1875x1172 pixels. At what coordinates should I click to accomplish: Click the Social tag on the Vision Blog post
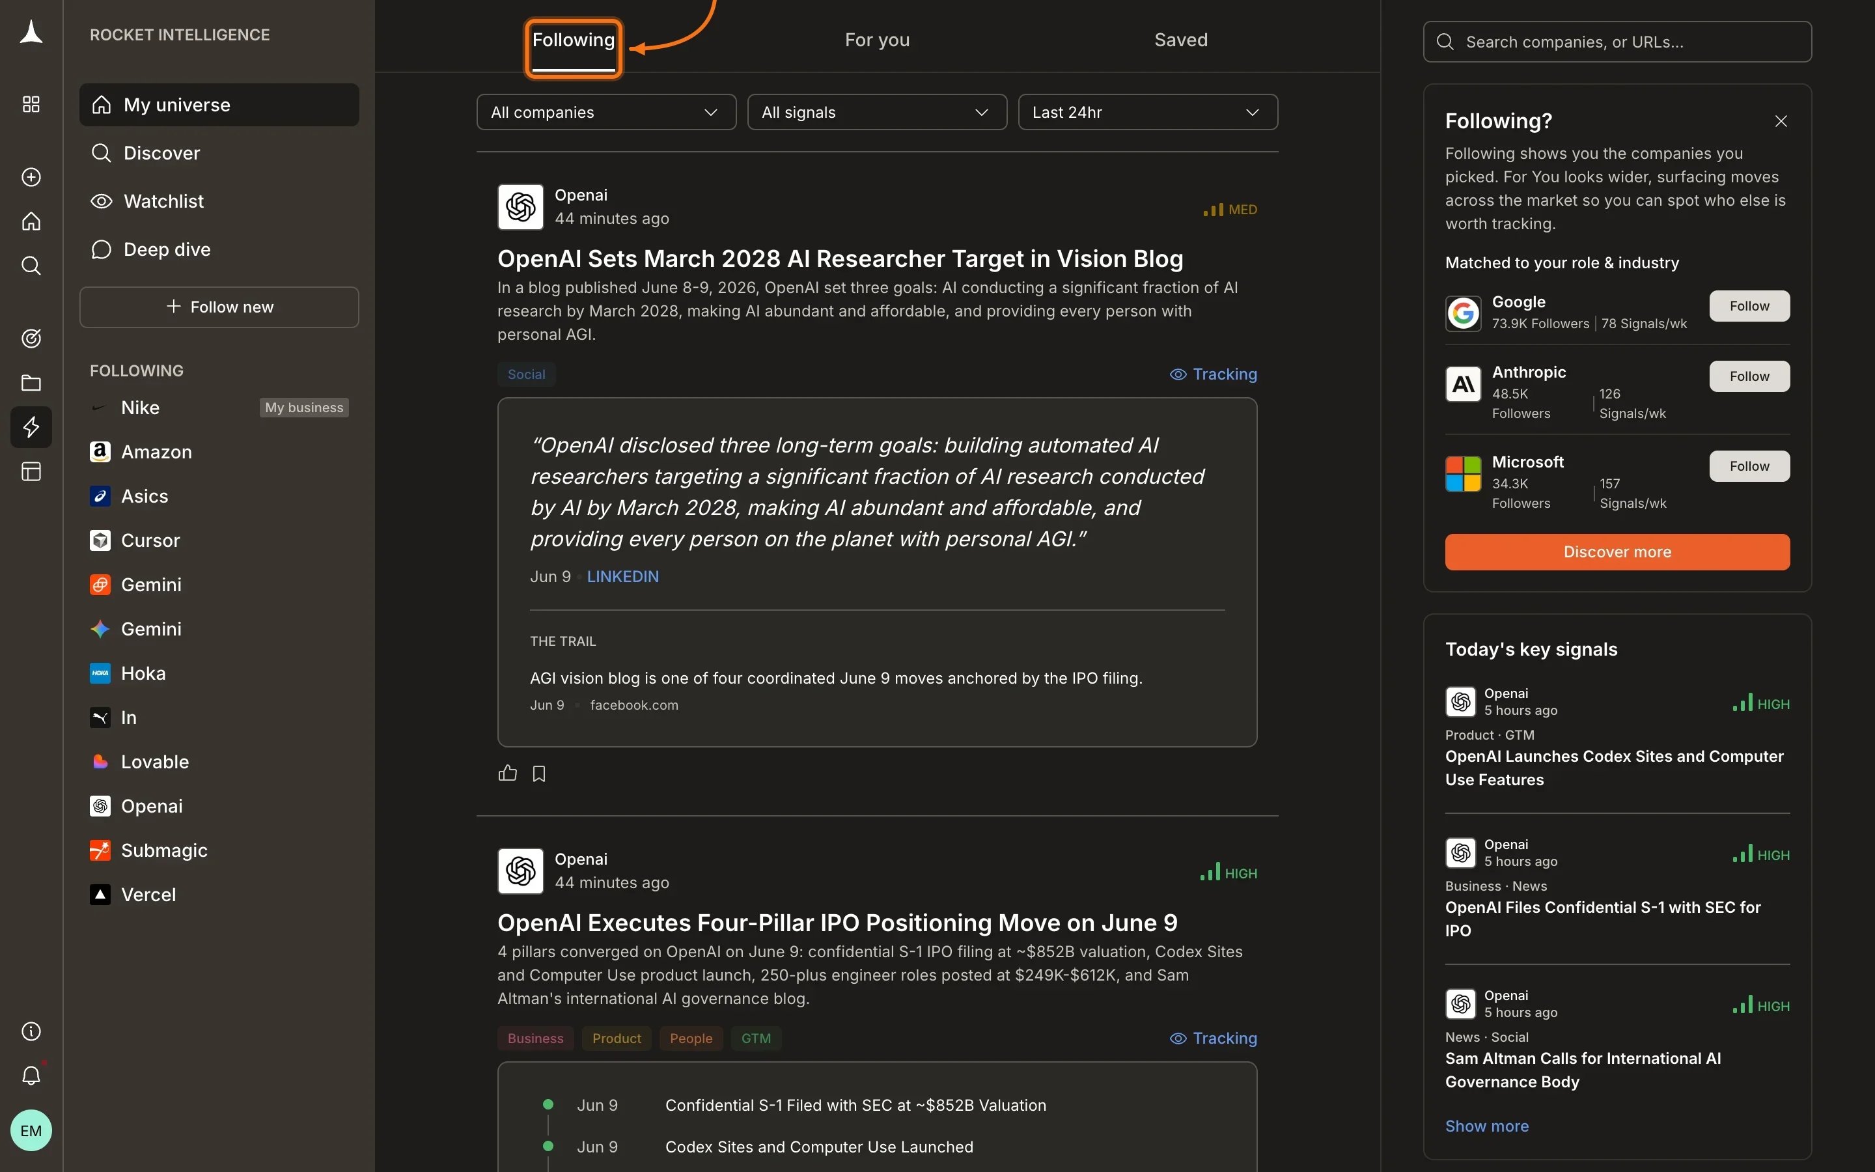pos(526,374)
